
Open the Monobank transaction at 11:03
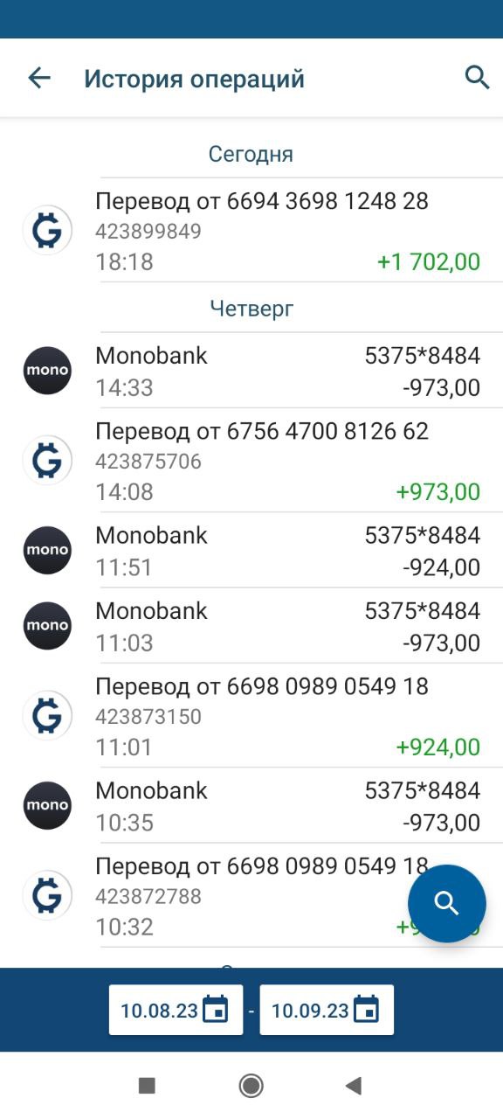pos(251,626)
